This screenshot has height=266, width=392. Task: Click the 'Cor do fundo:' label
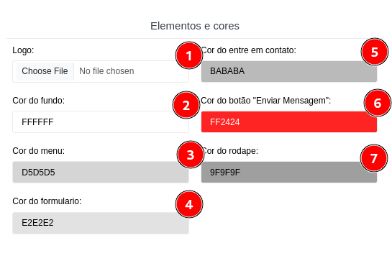coord(39,101)
